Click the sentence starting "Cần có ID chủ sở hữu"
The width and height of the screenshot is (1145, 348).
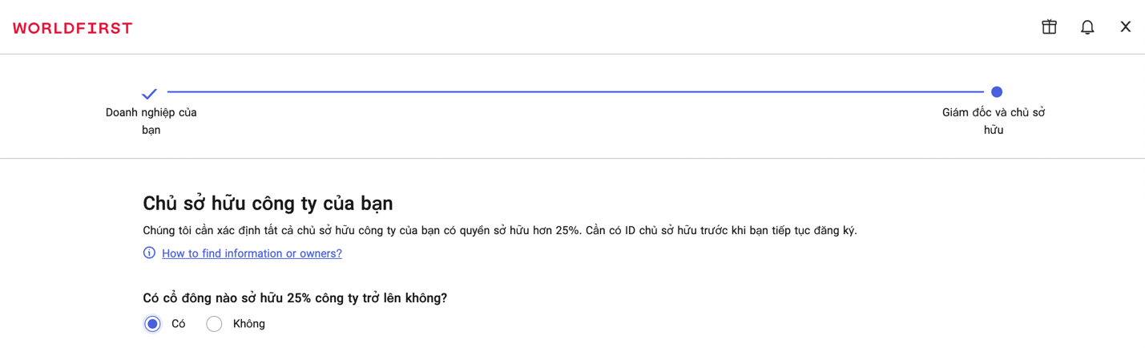[x=721, y=231]
